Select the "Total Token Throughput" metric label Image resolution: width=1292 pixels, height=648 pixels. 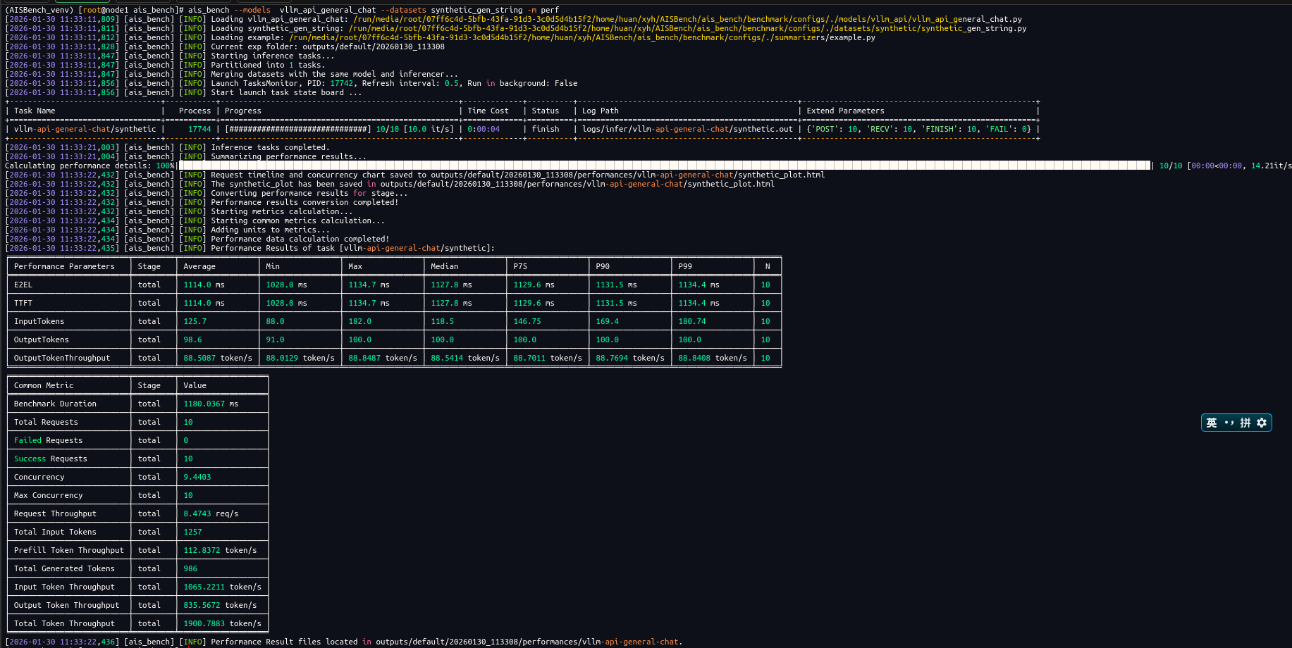[x=64, y=623]
